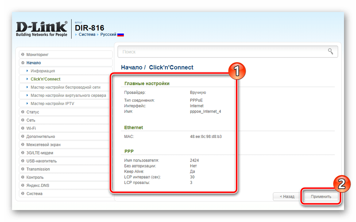Viewport: 356px width, 222px height.
Task: Click the Ethernet section heading
Action: point(133,127)
